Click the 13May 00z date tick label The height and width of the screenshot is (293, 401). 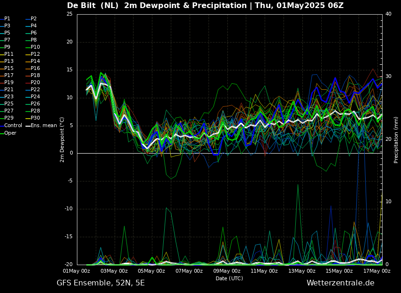pos(302,271)
